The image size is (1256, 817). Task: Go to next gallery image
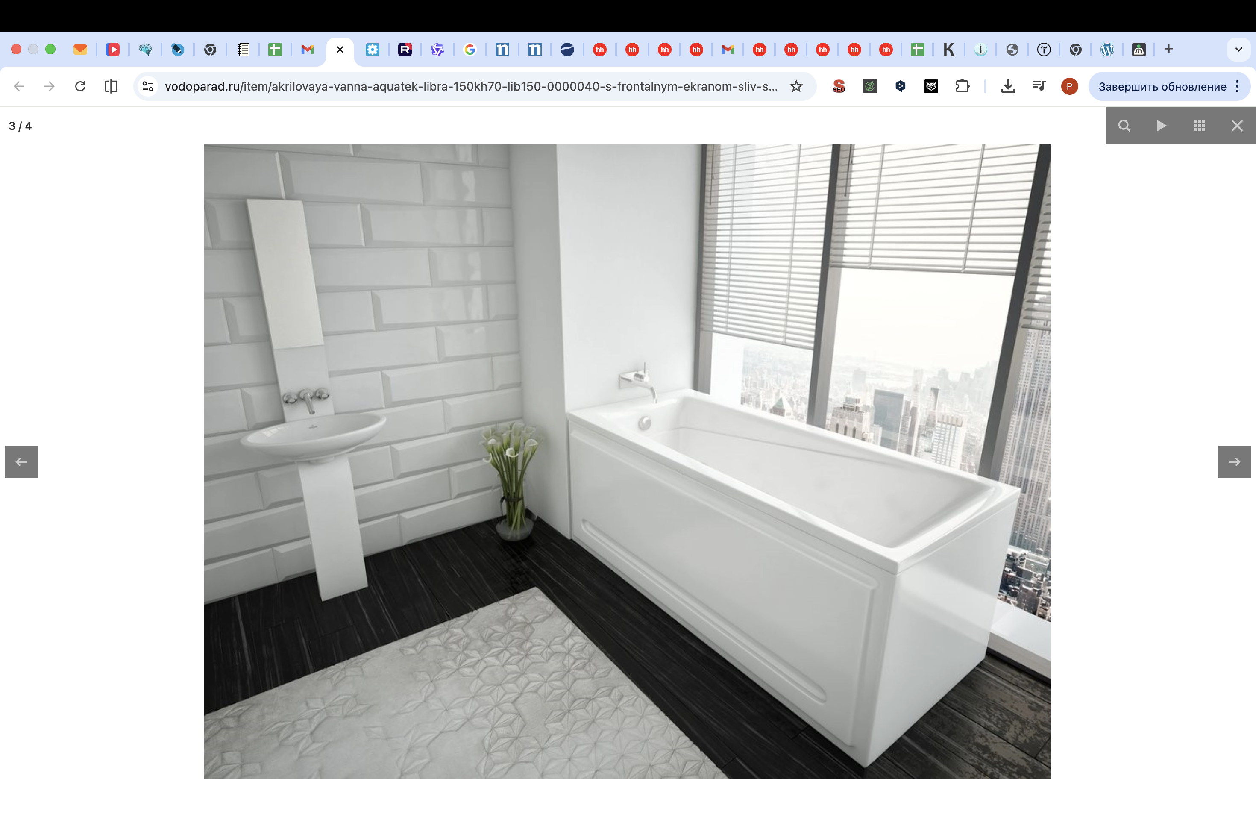click(x=1234, y=462)
